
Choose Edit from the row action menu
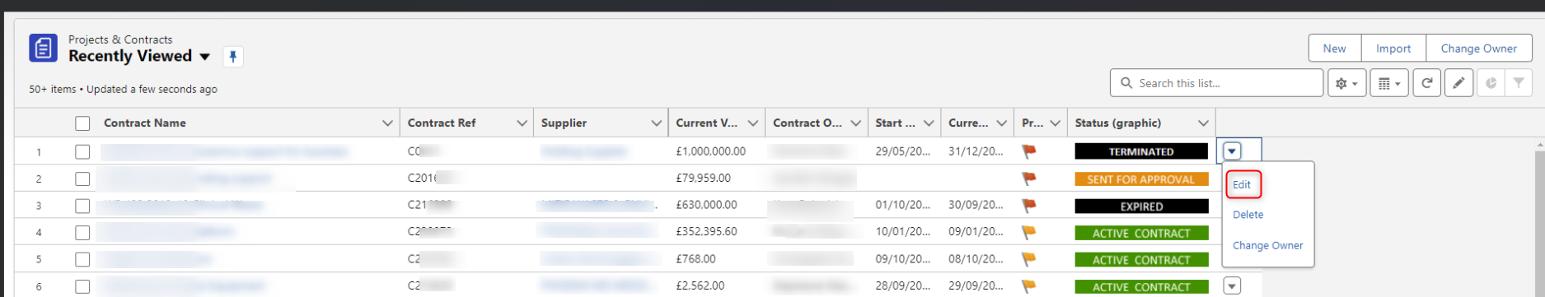click(x=1242, y=184)
